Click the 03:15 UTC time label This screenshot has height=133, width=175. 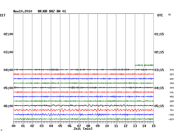159,70
